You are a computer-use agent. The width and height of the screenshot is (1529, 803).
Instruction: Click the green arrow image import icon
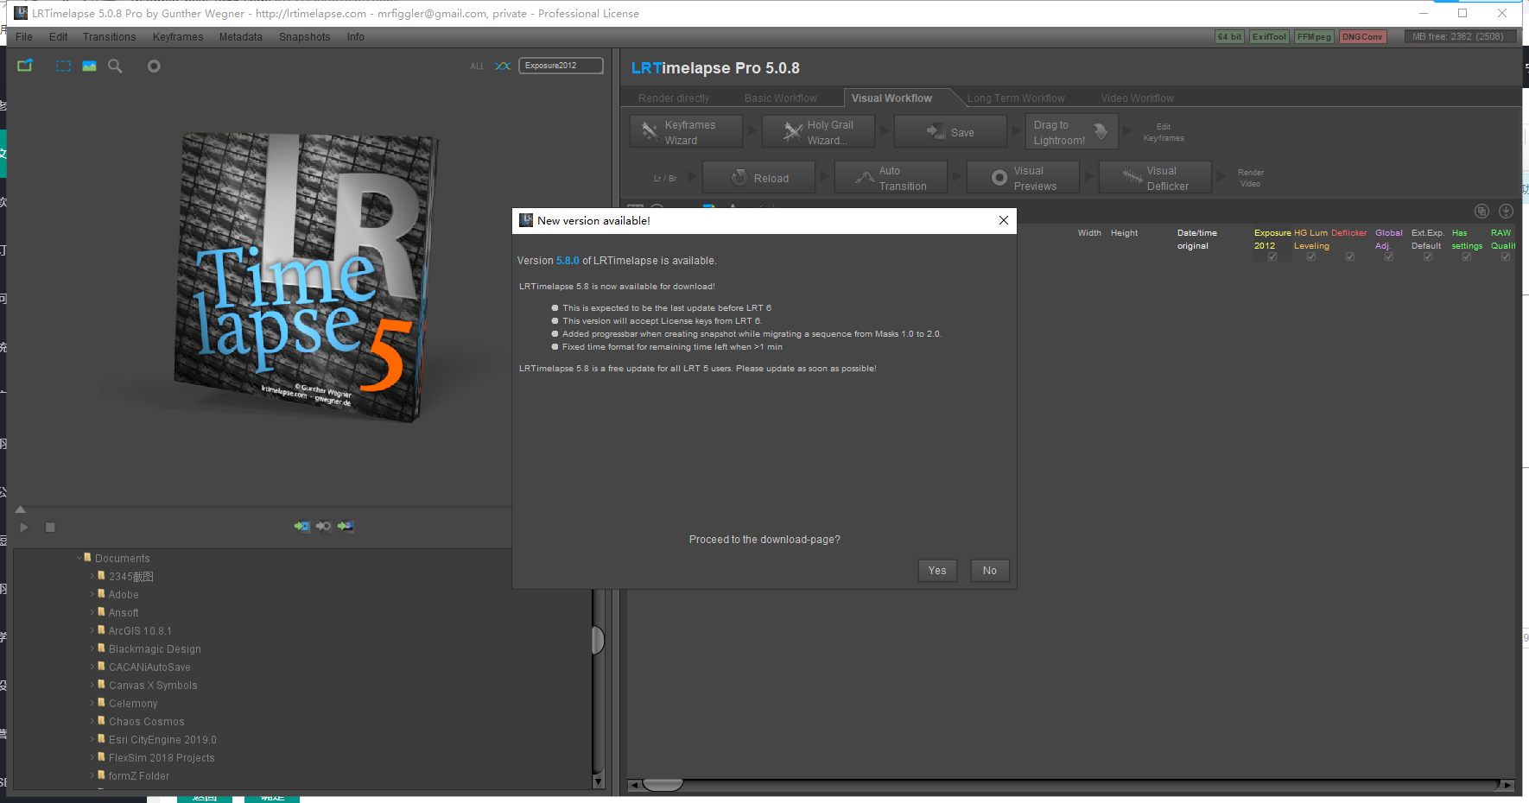pyautogui.click(x=346, y=526)
